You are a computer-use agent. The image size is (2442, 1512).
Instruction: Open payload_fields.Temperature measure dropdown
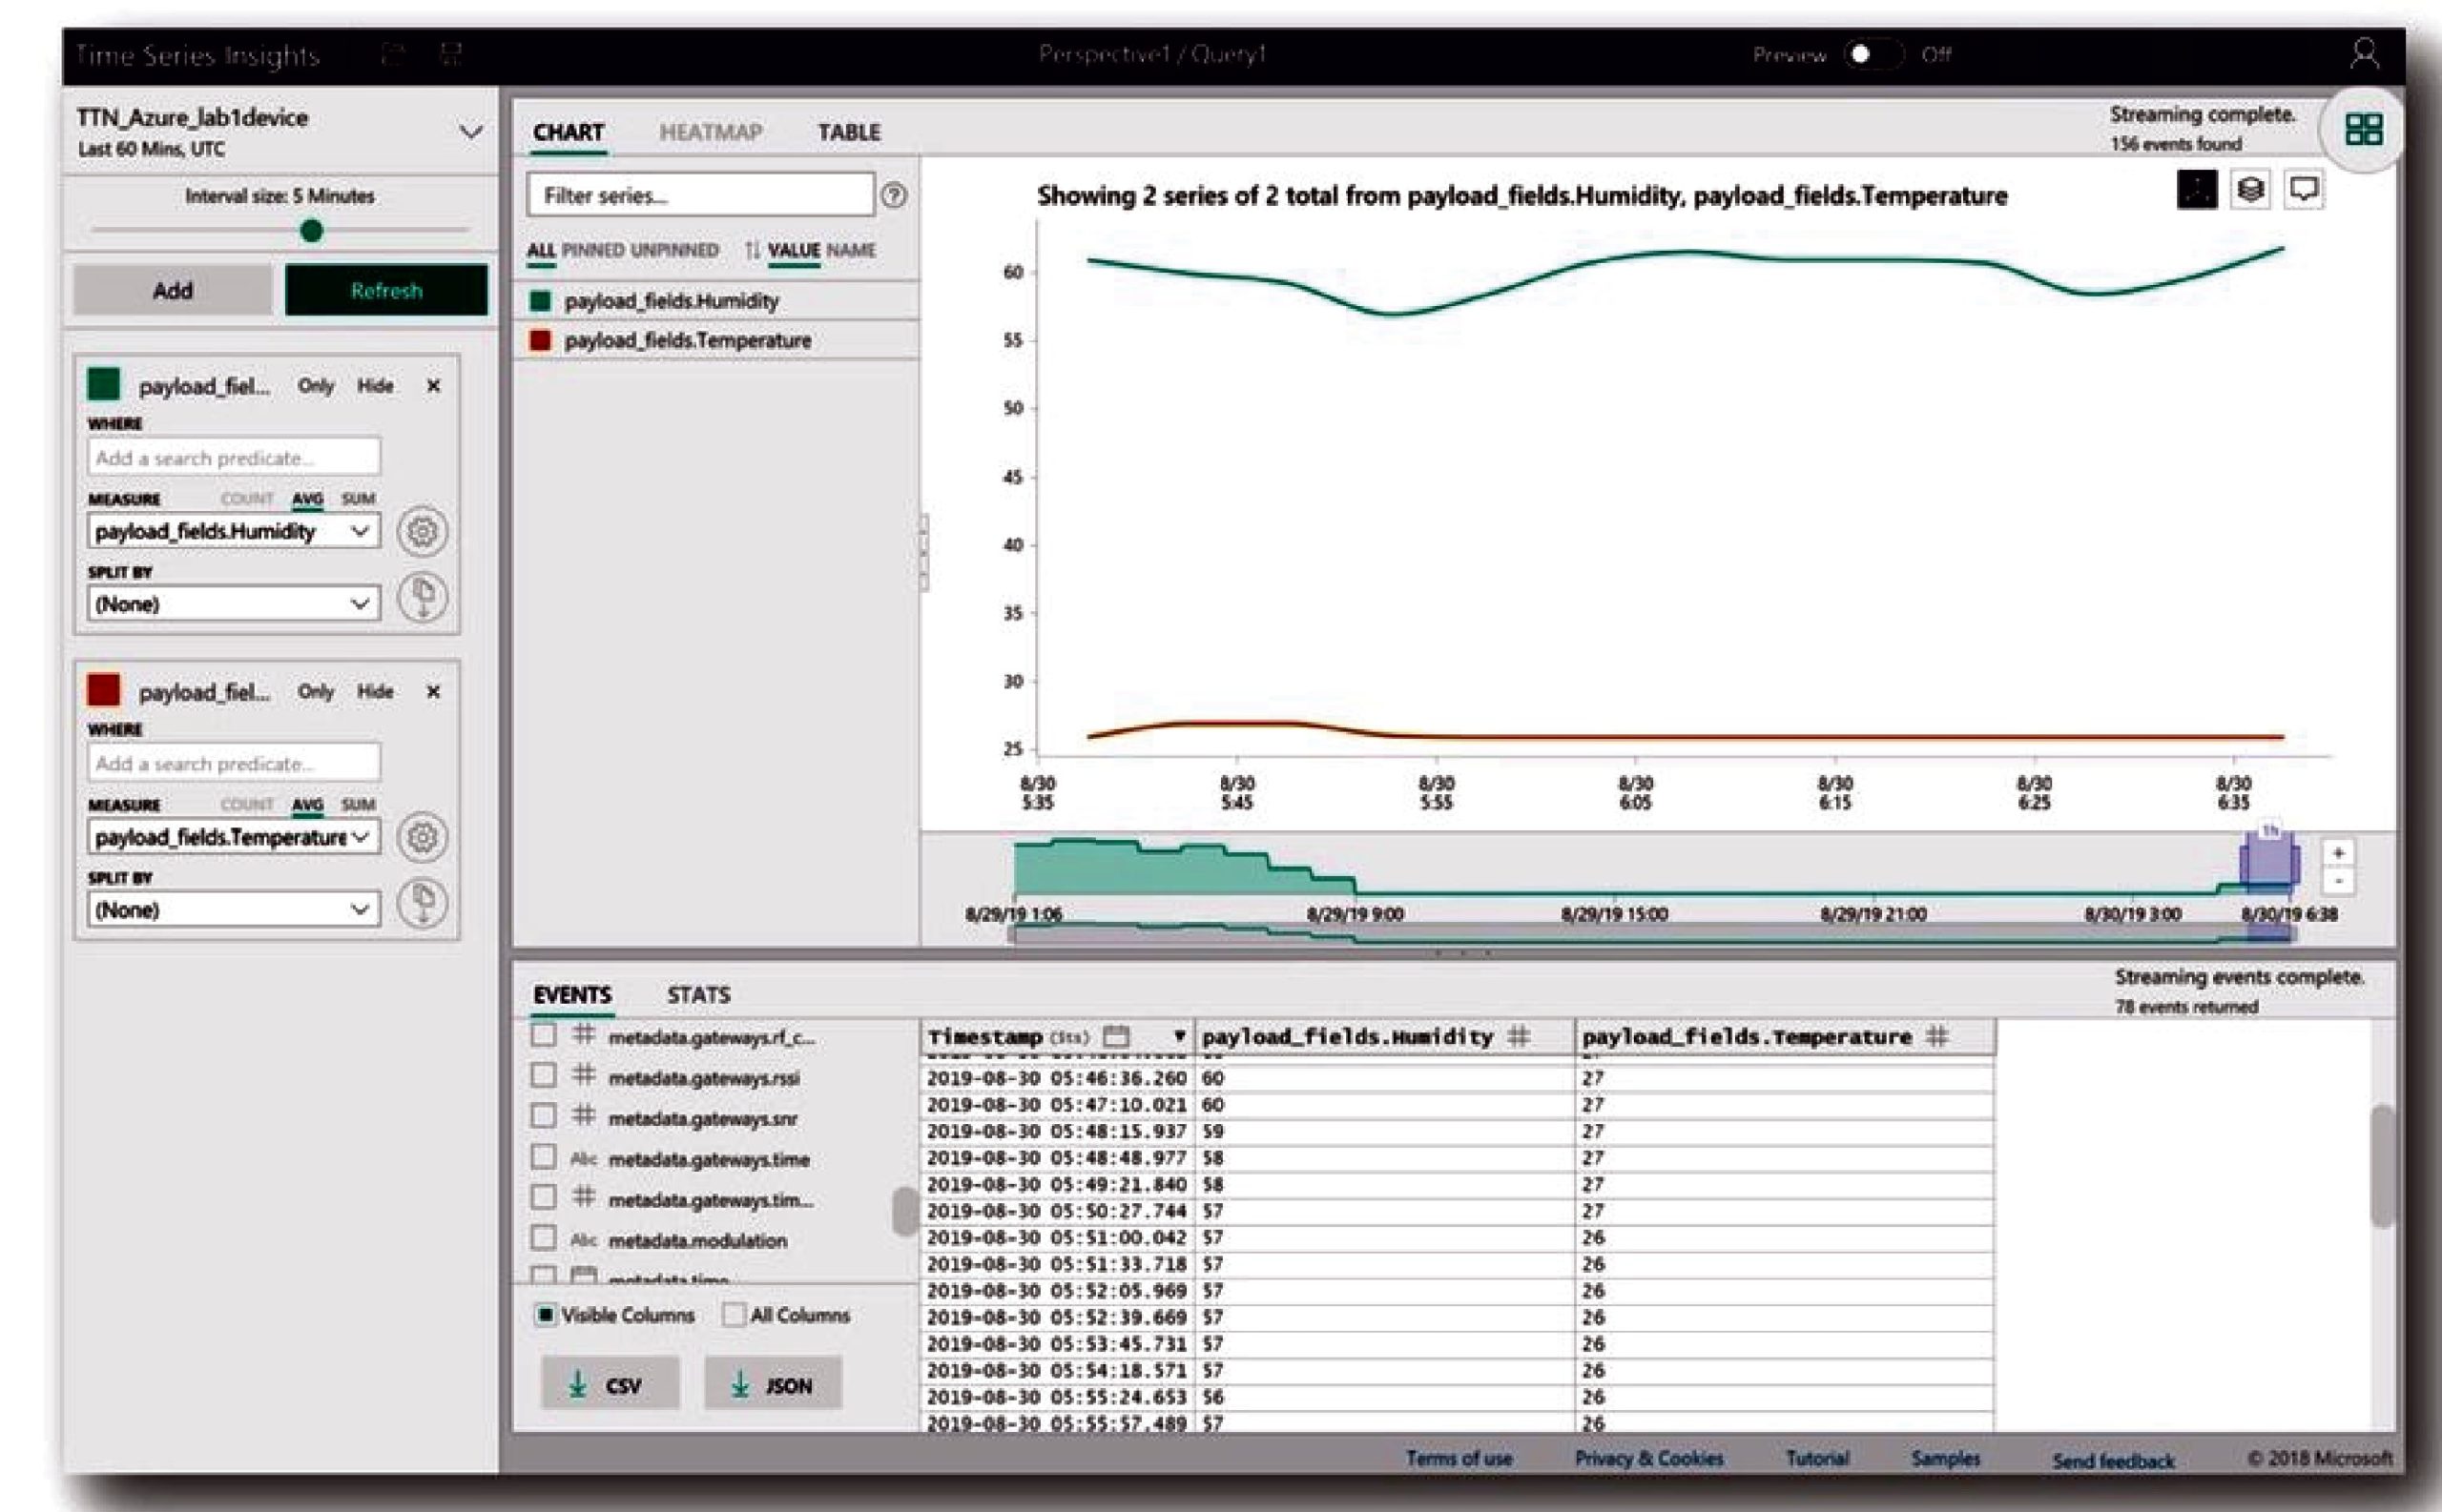click(x=233, y=837)
